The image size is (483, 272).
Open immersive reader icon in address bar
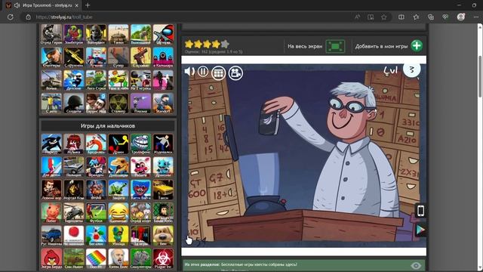point(371,17)
